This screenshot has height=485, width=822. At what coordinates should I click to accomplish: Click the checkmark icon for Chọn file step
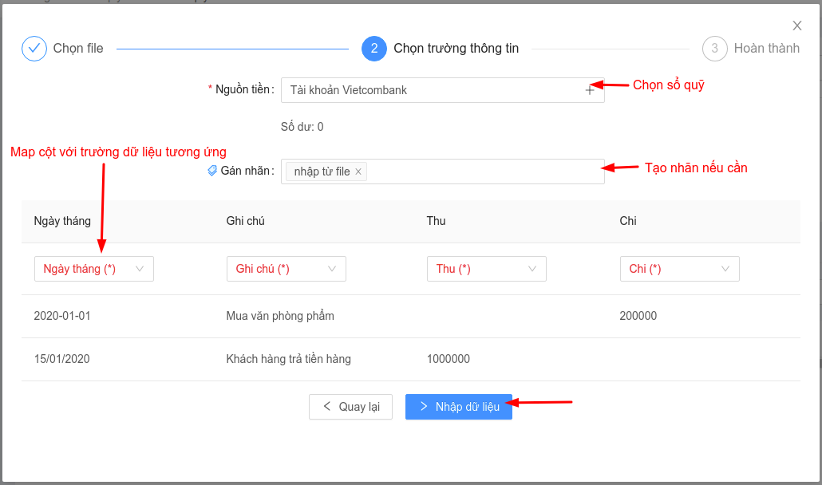coord(34,49)
